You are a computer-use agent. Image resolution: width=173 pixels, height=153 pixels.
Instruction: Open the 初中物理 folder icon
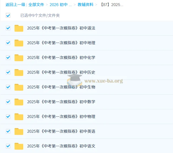tap(19, 117)
